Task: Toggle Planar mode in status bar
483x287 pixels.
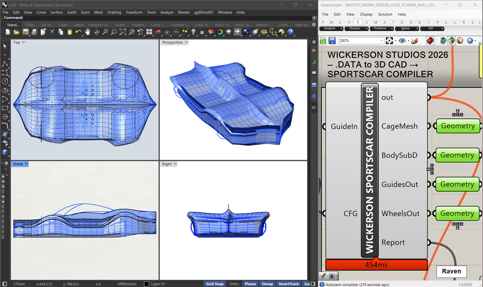Action: pyautogui.click(x=251, y=284)
